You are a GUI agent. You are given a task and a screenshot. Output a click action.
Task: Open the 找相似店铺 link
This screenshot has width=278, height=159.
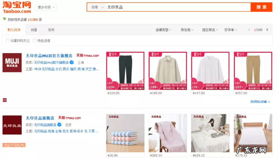(260, 102)
